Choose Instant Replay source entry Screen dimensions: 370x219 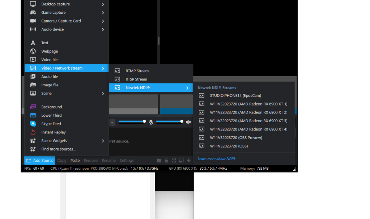point(67,132)
